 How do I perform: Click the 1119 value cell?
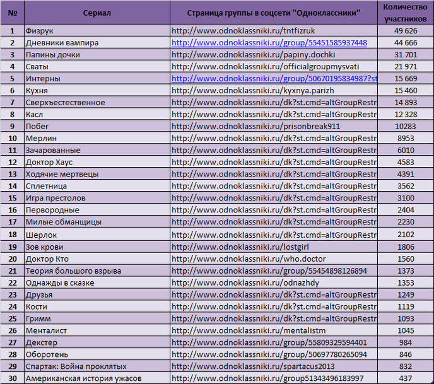coord(406,306)
